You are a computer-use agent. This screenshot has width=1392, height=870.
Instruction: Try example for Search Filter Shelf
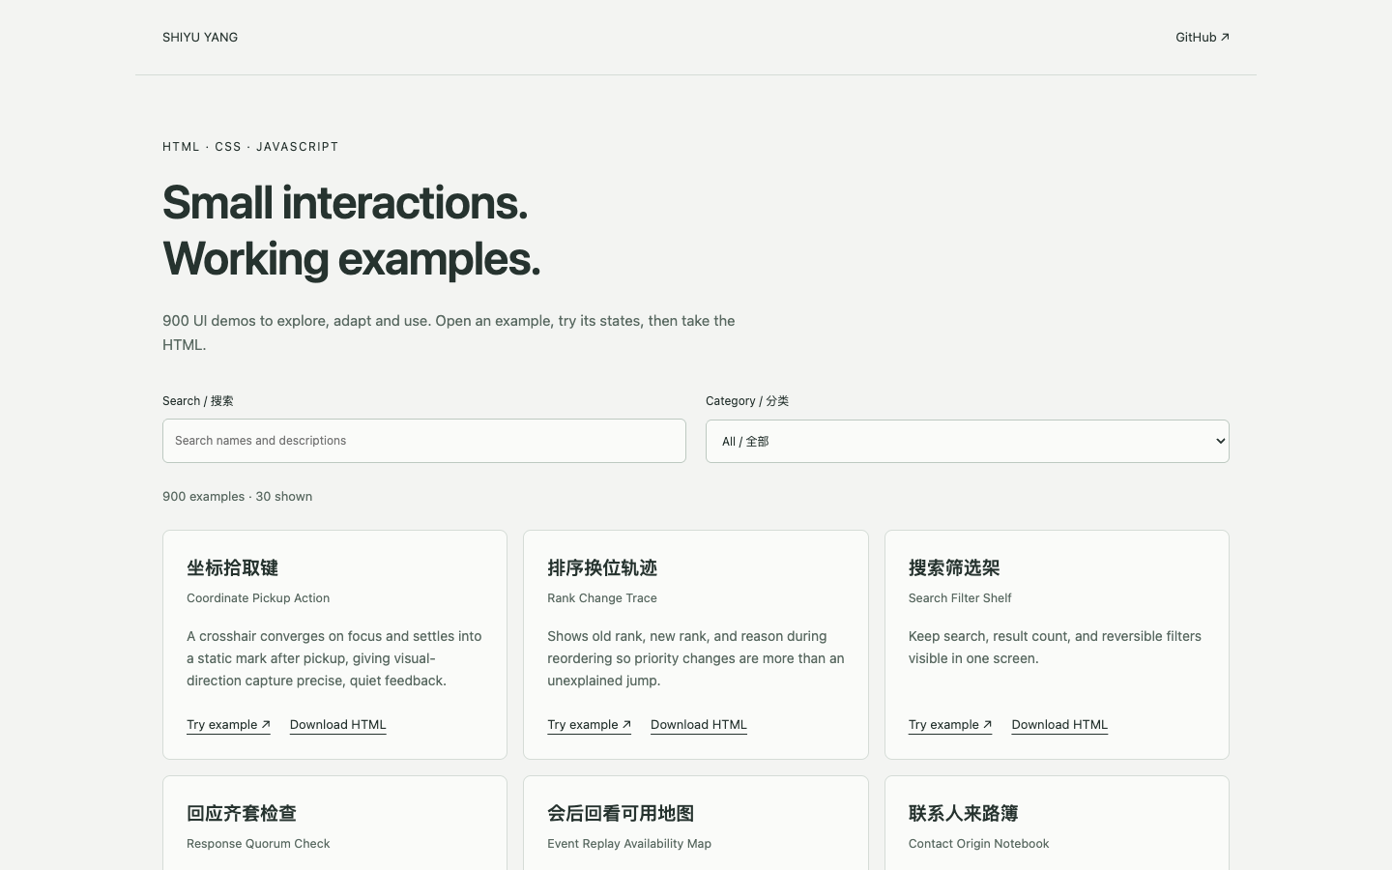pos(950,725)
